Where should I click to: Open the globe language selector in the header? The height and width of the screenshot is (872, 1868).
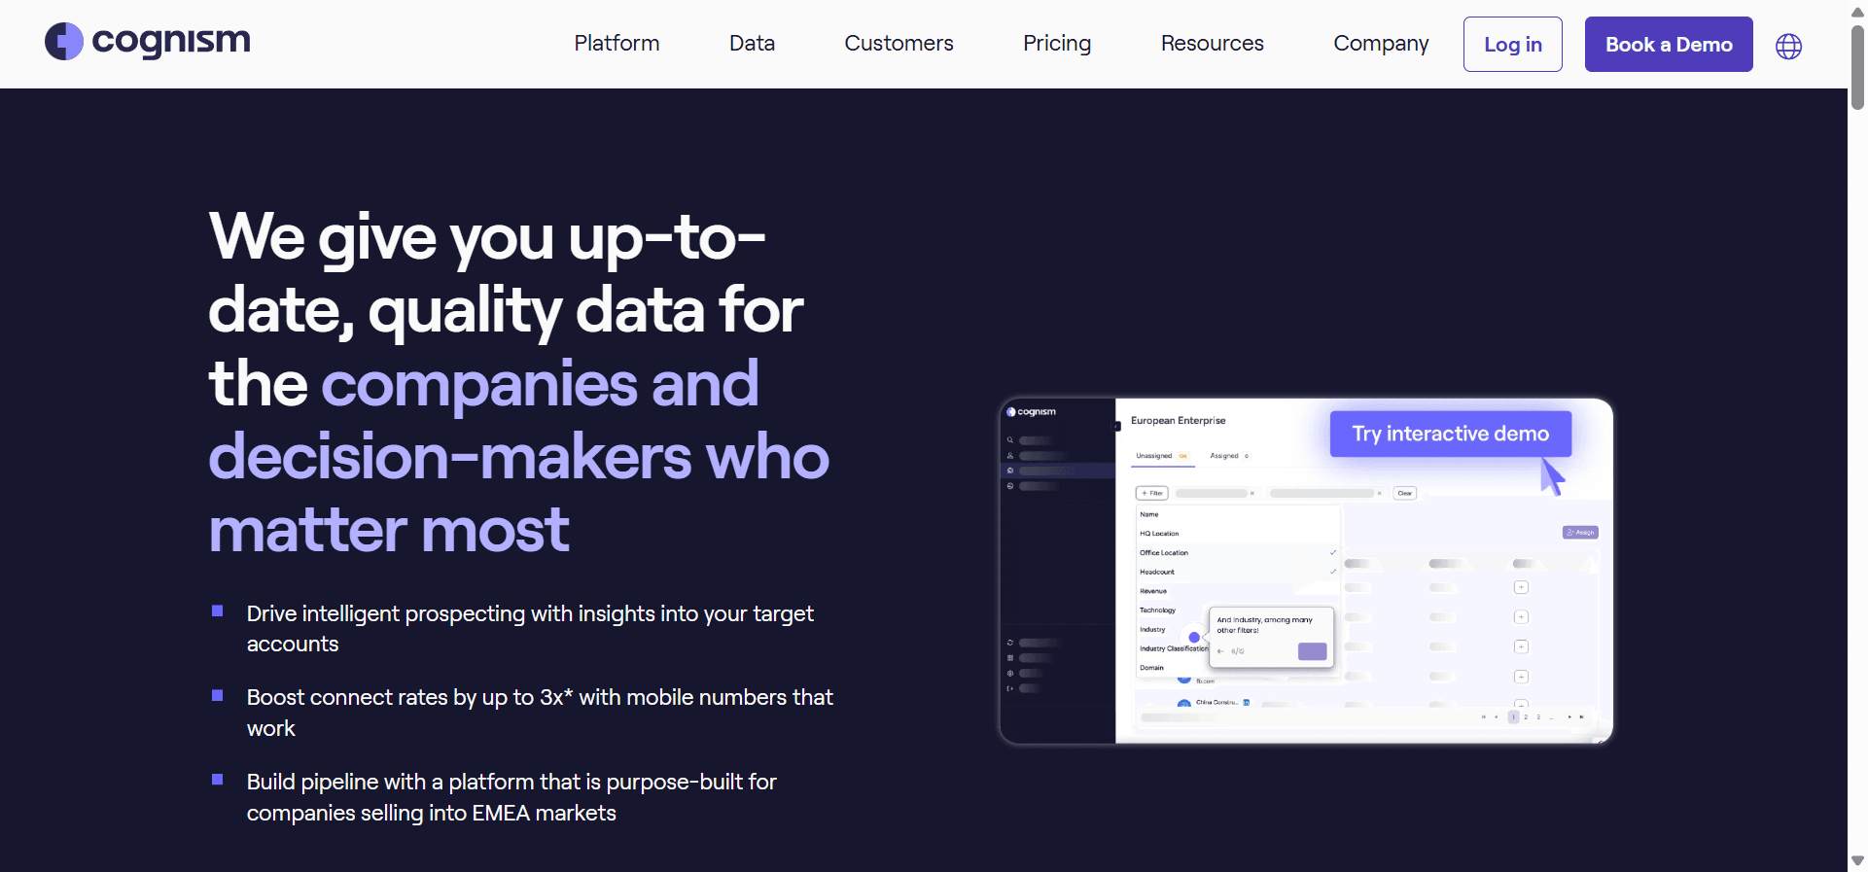coord(1789,46)
